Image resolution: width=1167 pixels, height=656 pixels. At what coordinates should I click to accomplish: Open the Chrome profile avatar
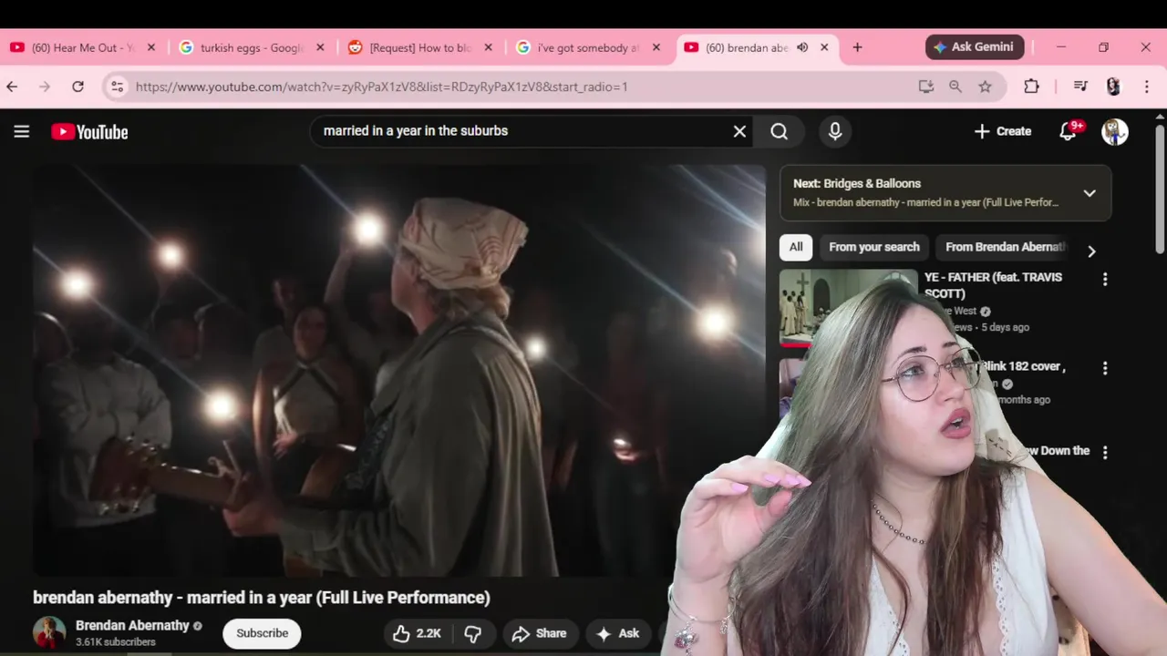click(1113, 87)
